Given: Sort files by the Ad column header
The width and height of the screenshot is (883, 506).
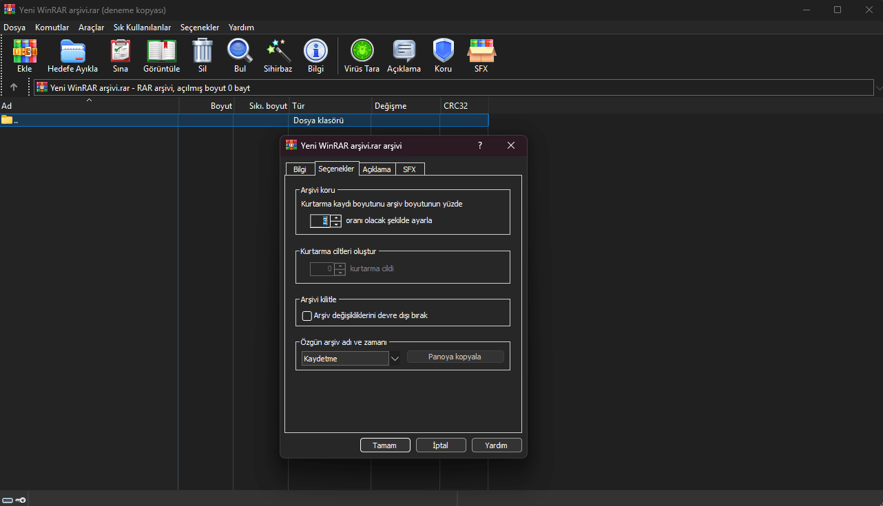Looking at the screenshot, I should point(89,106).
